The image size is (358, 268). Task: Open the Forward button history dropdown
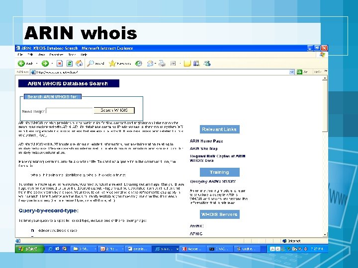[52, 64]
